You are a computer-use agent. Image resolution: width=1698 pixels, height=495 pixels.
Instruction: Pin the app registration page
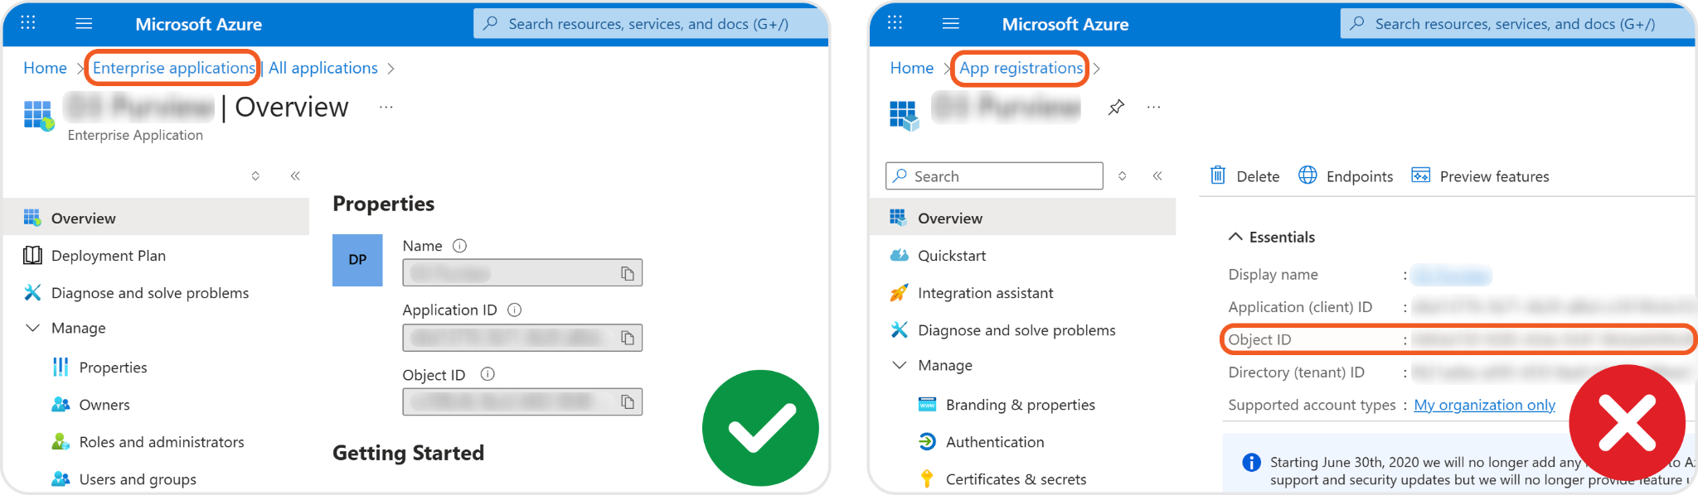point(1116,108)
